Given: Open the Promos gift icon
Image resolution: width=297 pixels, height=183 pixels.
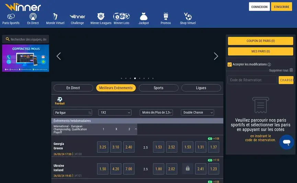Looking at the screenshot, I should [x=165, y=16].
